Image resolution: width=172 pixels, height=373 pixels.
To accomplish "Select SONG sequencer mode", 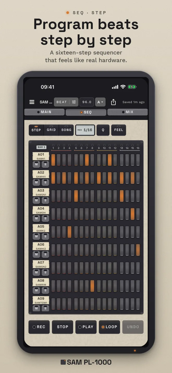I will [x=66, y=130].
